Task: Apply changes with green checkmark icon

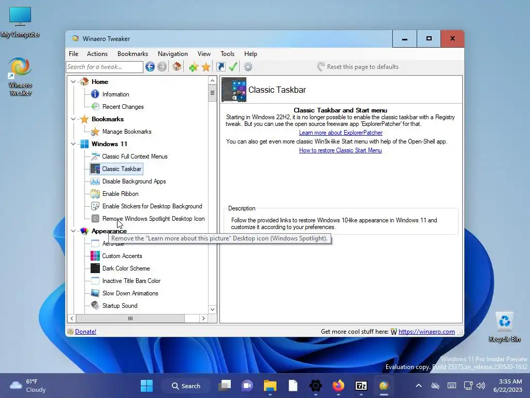Action: tap(233, 67)
